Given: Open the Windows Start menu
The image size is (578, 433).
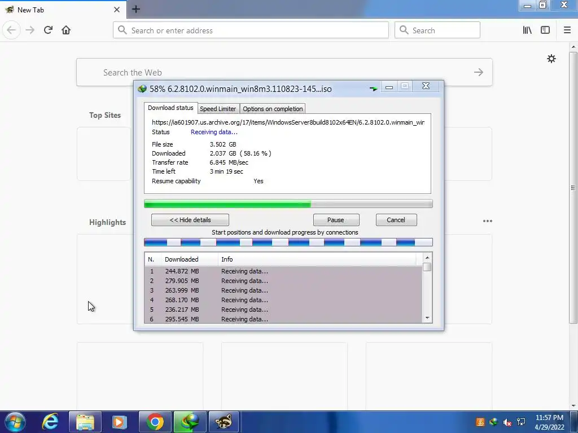Looking at the screenshot, I should coord(15,422).
